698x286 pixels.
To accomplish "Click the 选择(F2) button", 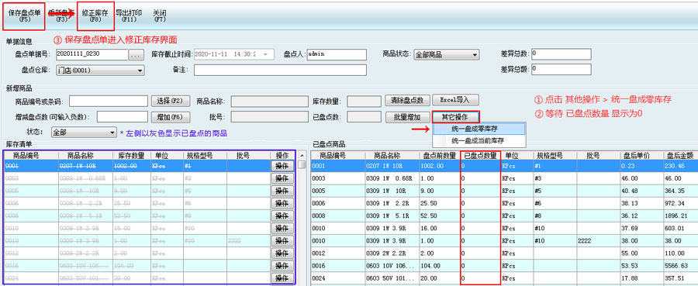I will [x=171, y=101].
